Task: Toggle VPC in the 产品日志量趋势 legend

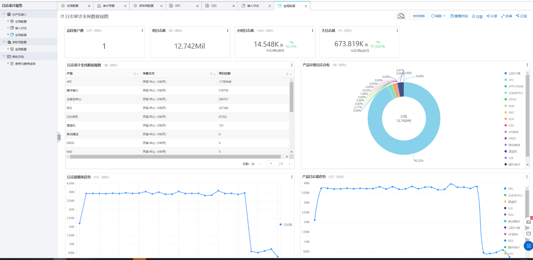Action: [x=509, y=189]
